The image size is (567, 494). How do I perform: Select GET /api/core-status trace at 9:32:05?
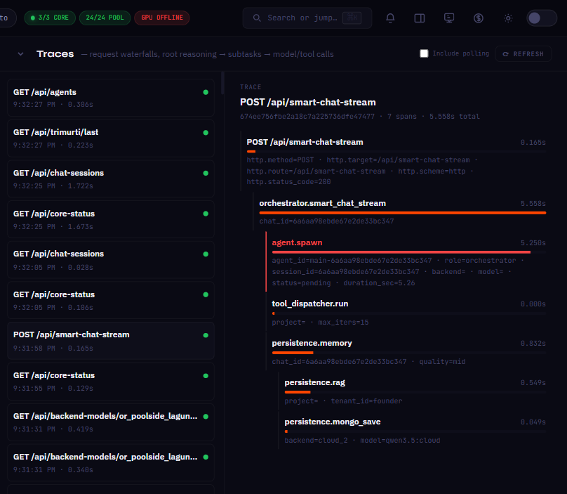[x=111, y=301]
